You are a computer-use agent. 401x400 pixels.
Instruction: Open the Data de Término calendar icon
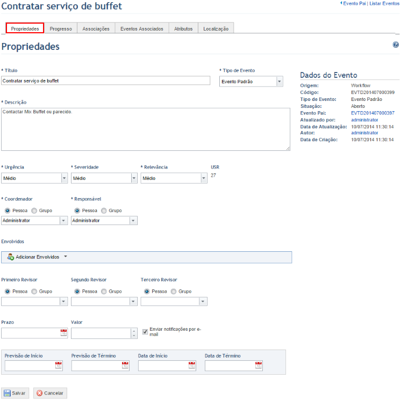tap(259, 365)
